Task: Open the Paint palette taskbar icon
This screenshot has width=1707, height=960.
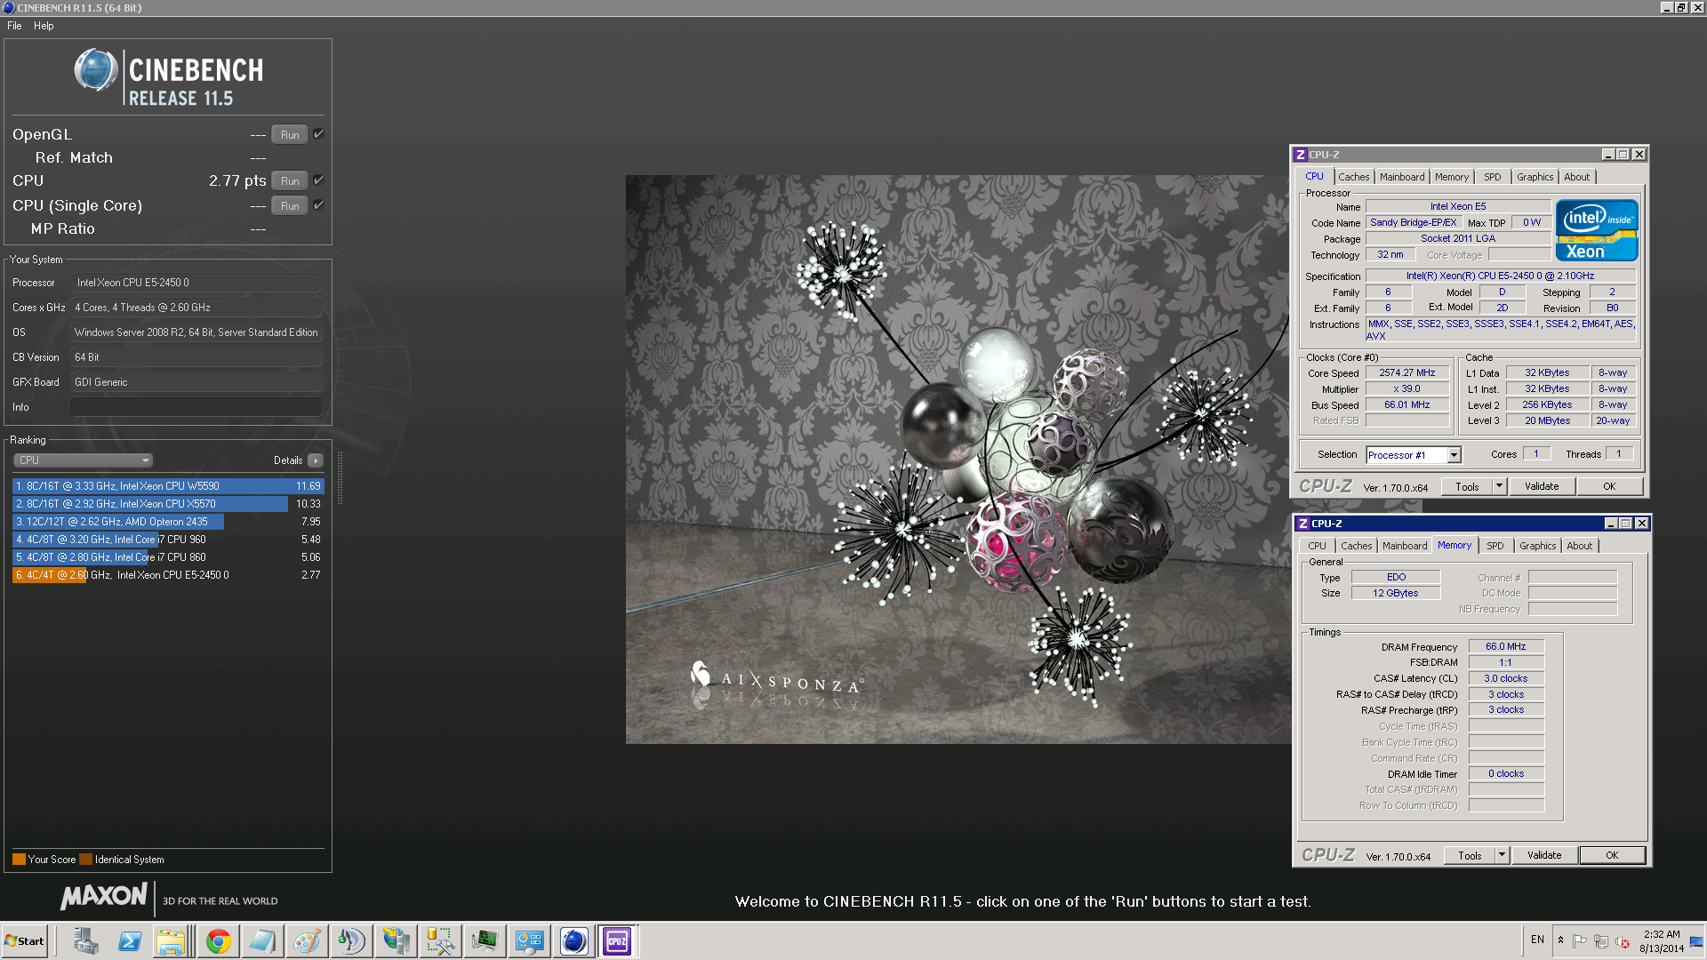Action: [x=308, y=940]
